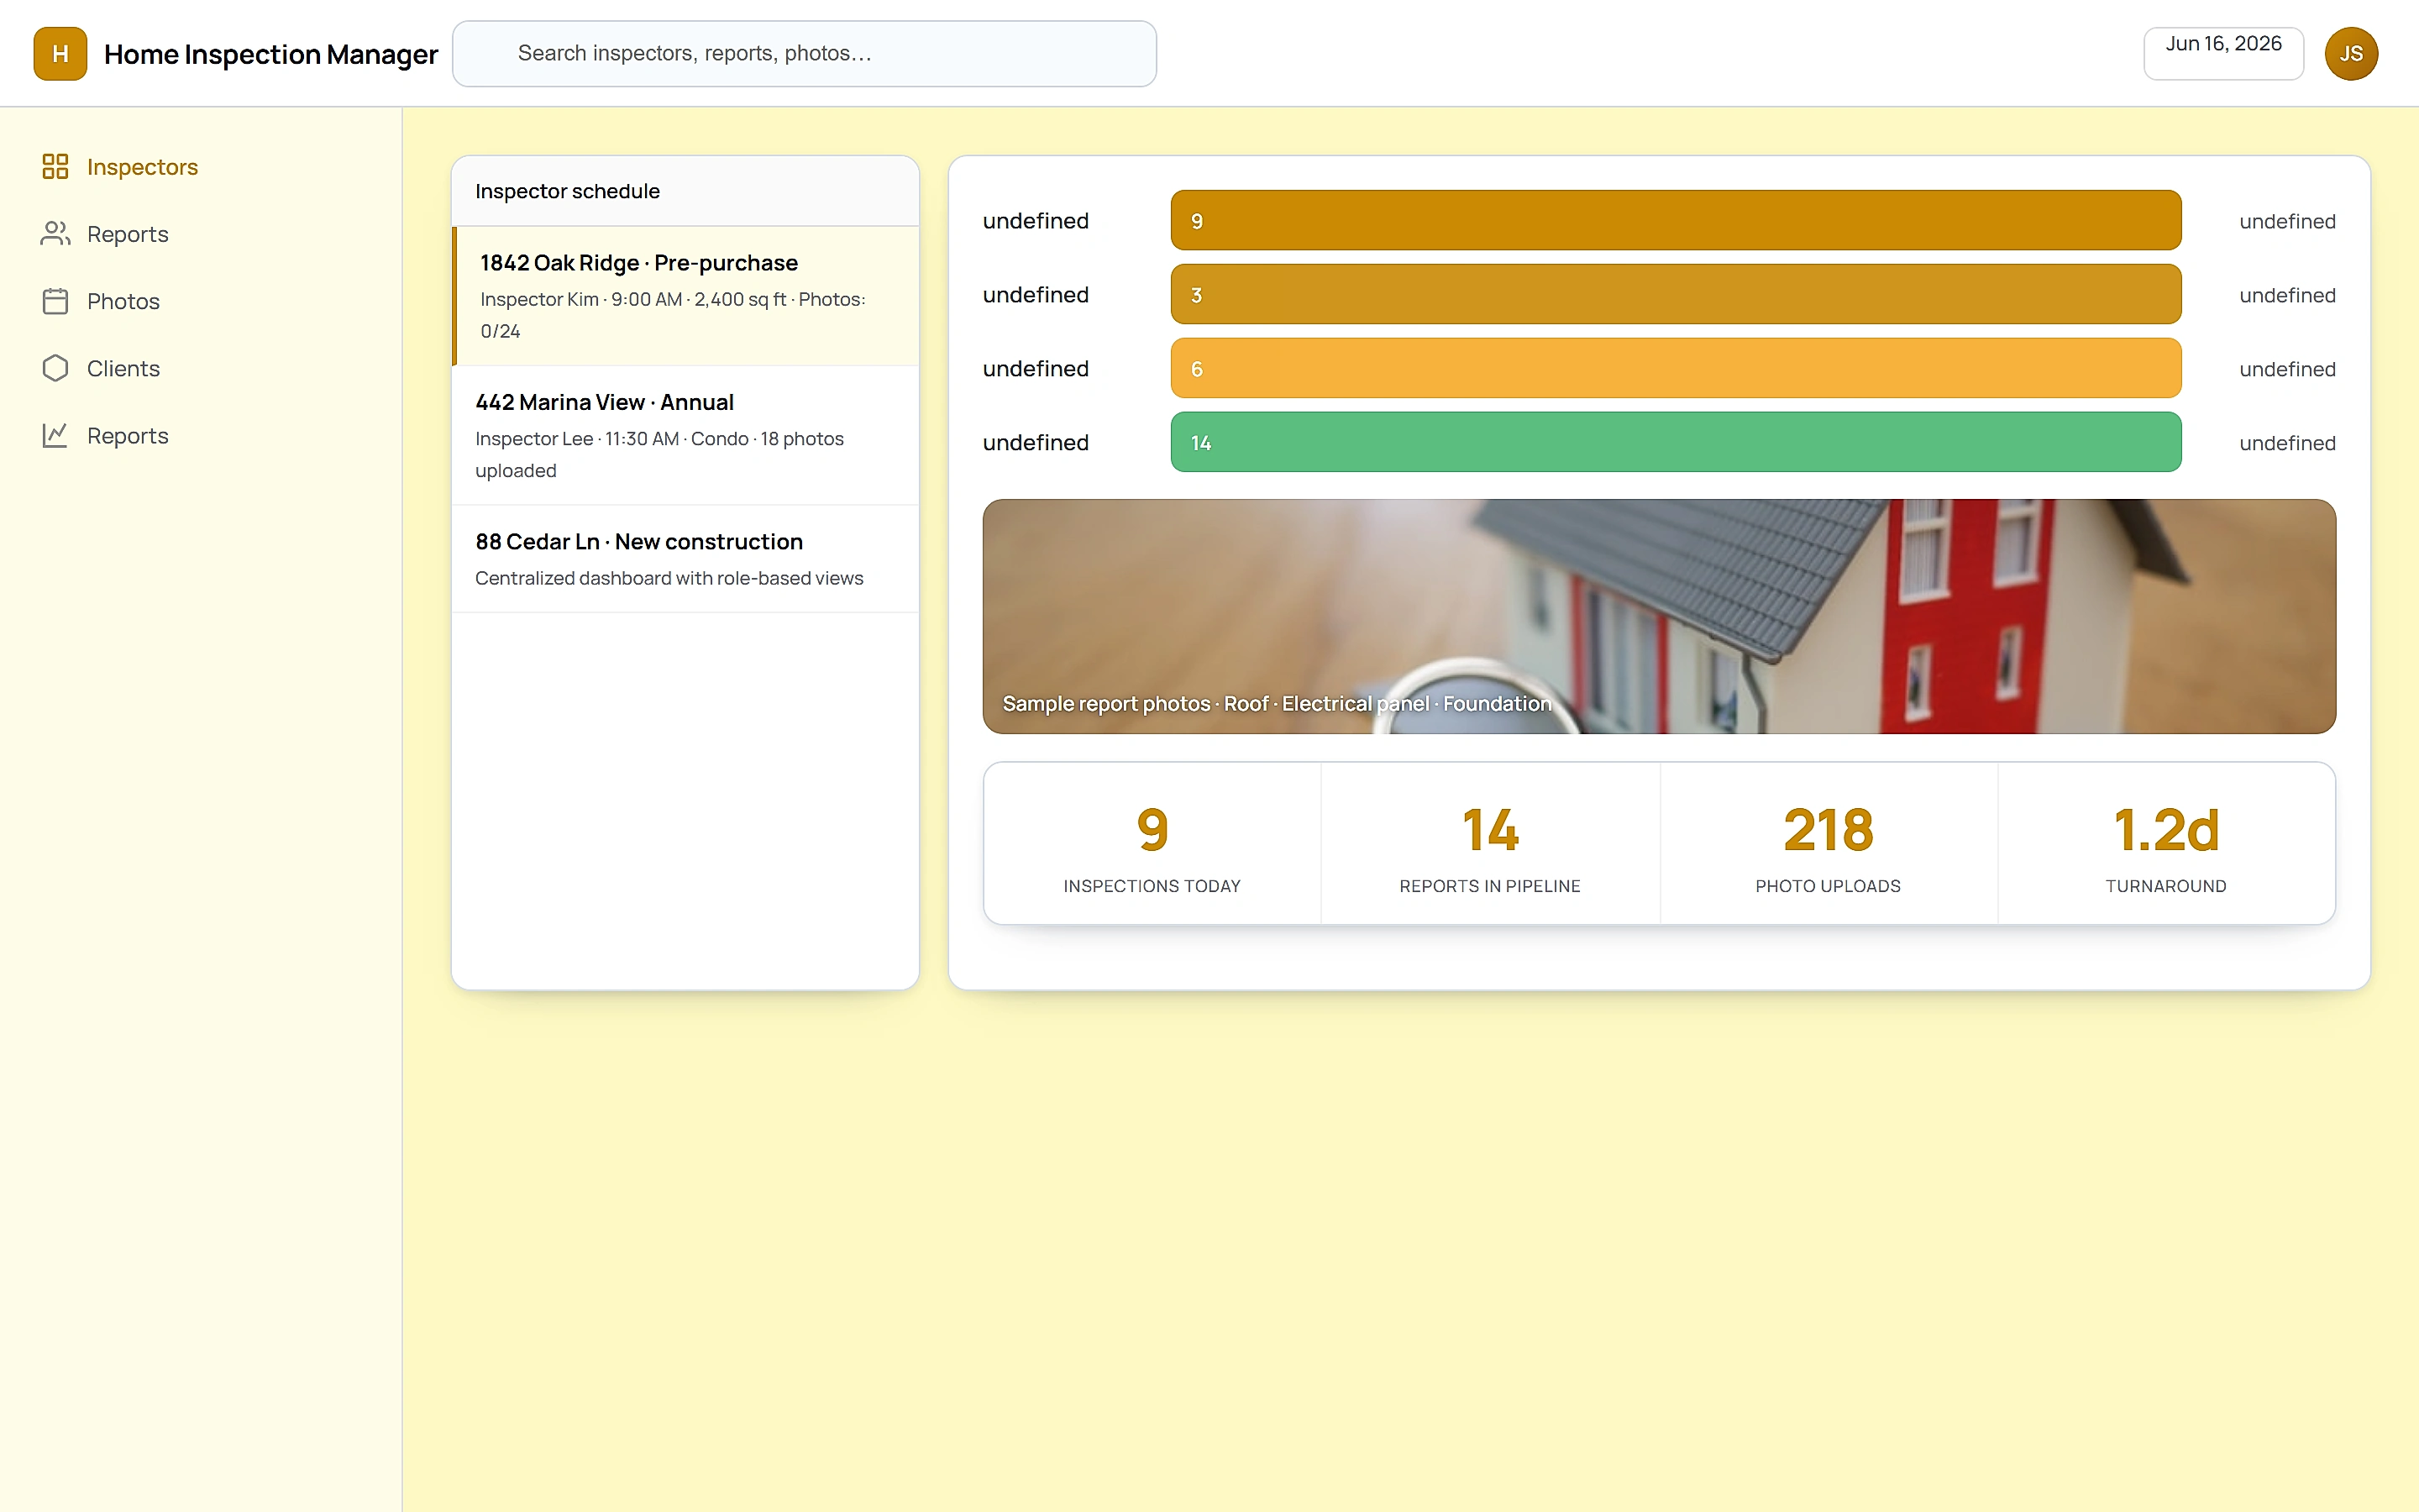The height and width of the screenshot is (1512, 2419).
Task: Click the 9 Inspections Today stat card
Action: pos(1152,844)
